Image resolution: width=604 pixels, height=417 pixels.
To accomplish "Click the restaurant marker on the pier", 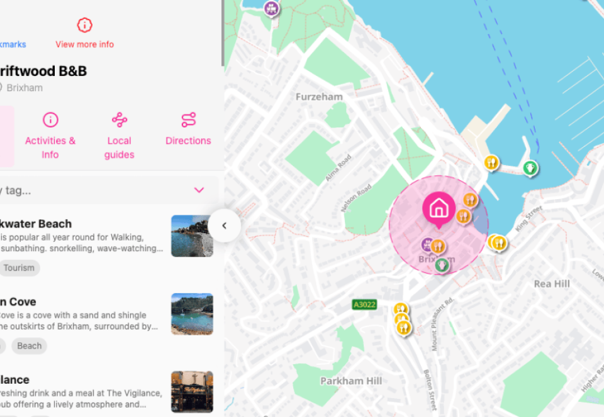I will click(x=491, y=163).
